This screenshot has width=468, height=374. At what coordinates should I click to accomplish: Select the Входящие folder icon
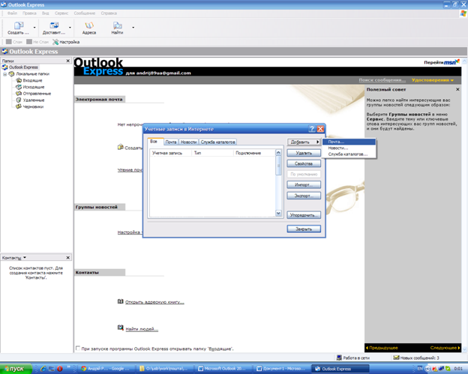(x=19, y=80)
